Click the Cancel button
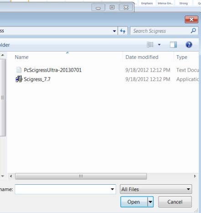Image resolution: width=201 pixels, height=213 pixels. click(175, 202)
